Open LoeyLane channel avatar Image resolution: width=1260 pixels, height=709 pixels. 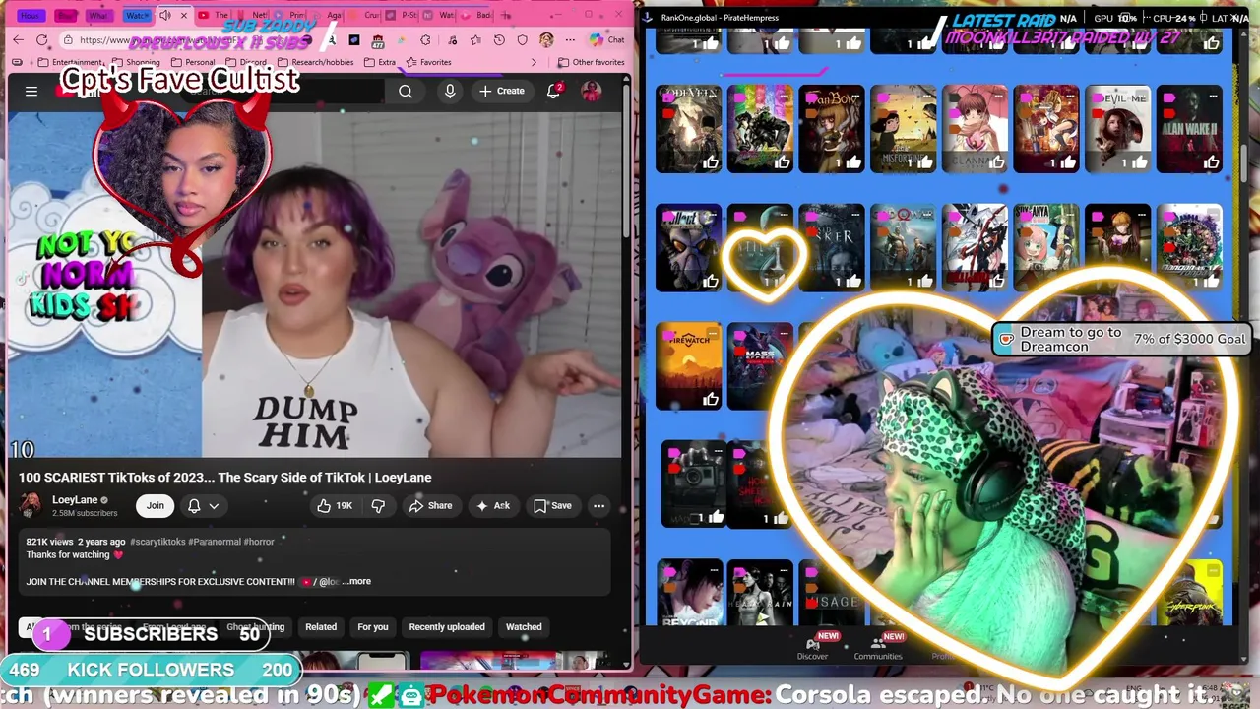(x=31, y=505)
